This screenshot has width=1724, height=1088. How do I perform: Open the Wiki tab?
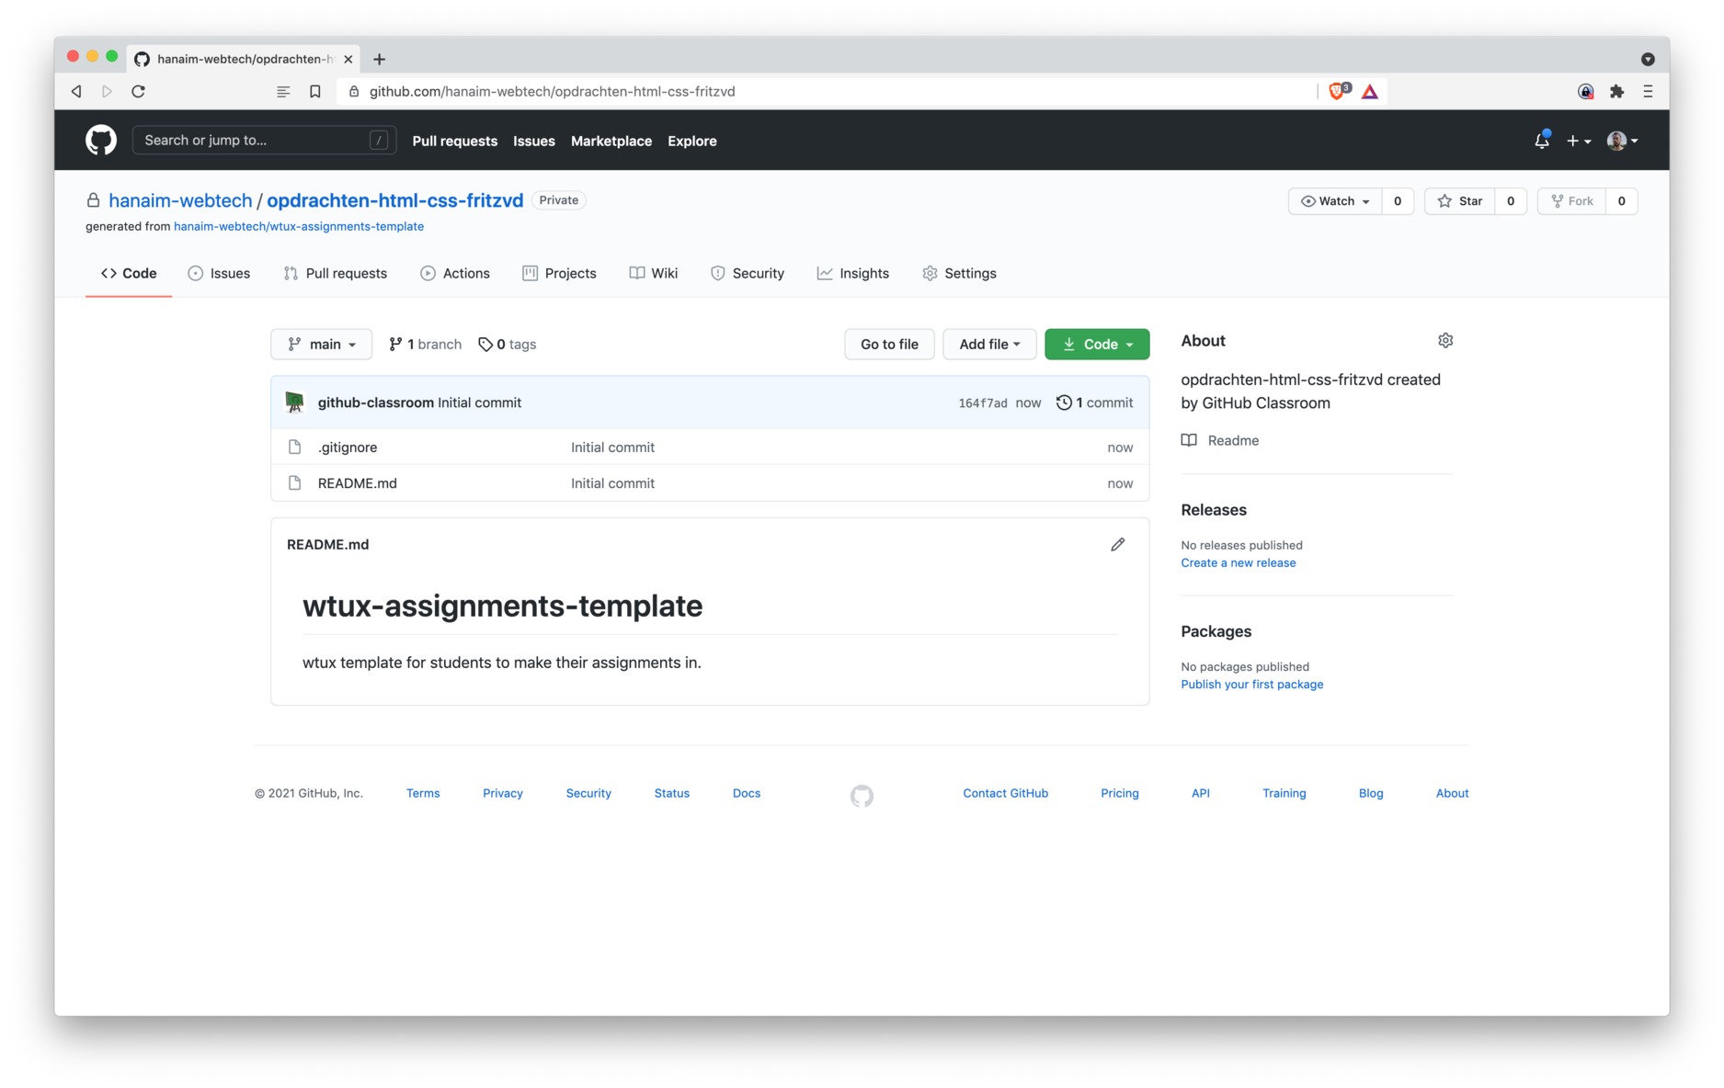coord(654,273)
